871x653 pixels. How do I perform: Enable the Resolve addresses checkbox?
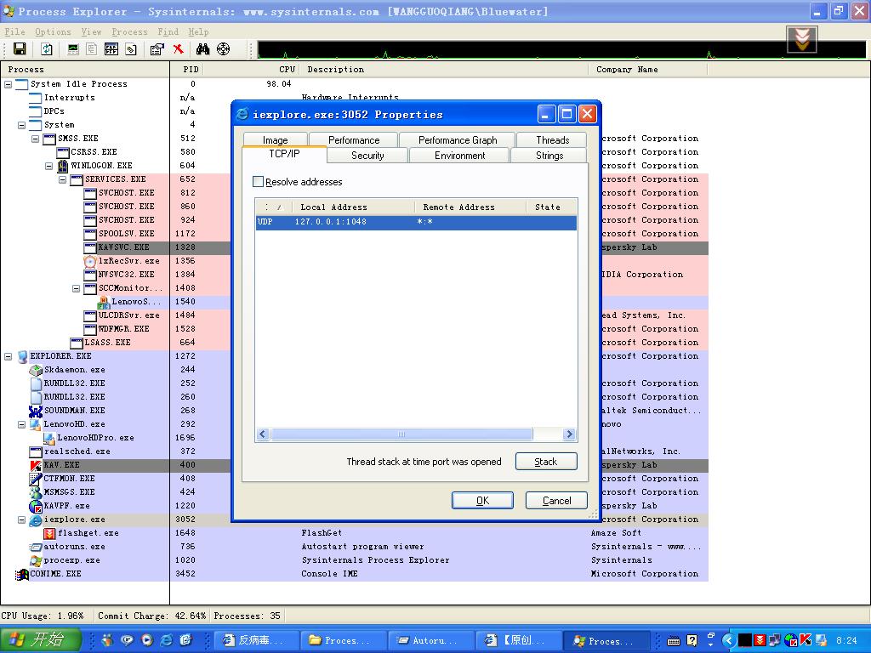point(259,182)
